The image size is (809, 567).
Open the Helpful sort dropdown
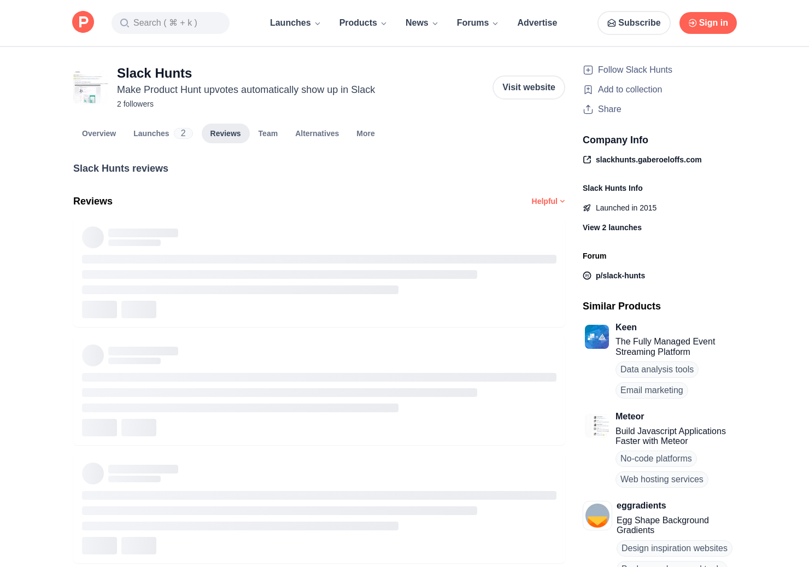tap(548, 201)
